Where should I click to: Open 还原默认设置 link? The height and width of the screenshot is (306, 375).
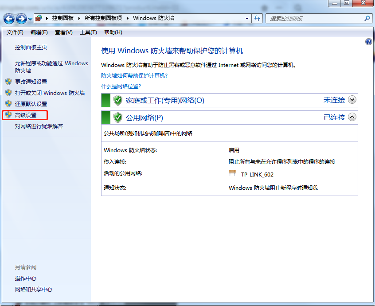point(31,104)
